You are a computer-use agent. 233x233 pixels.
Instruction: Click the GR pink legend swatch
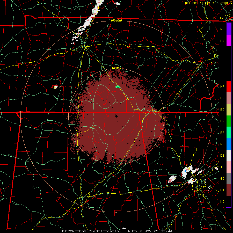[x=229, y=98]
